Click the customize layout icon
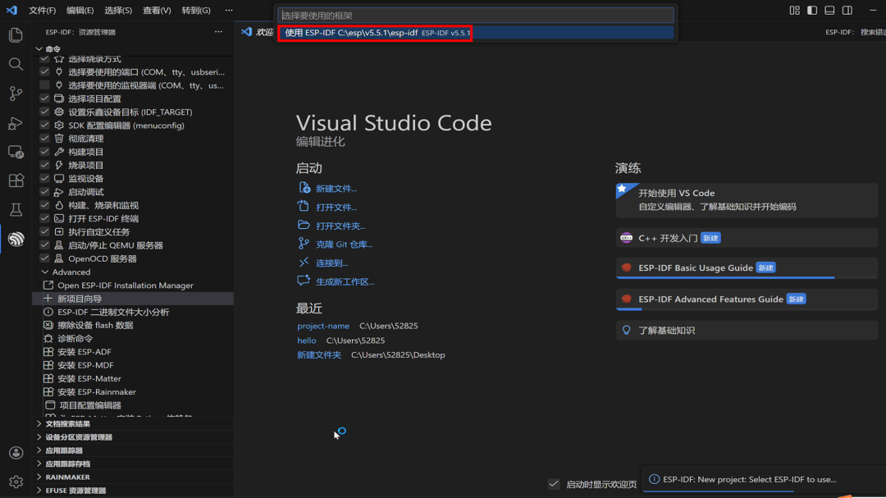This screenshot has width=886, height=498. pyautogui.click(x=794, y=10)
